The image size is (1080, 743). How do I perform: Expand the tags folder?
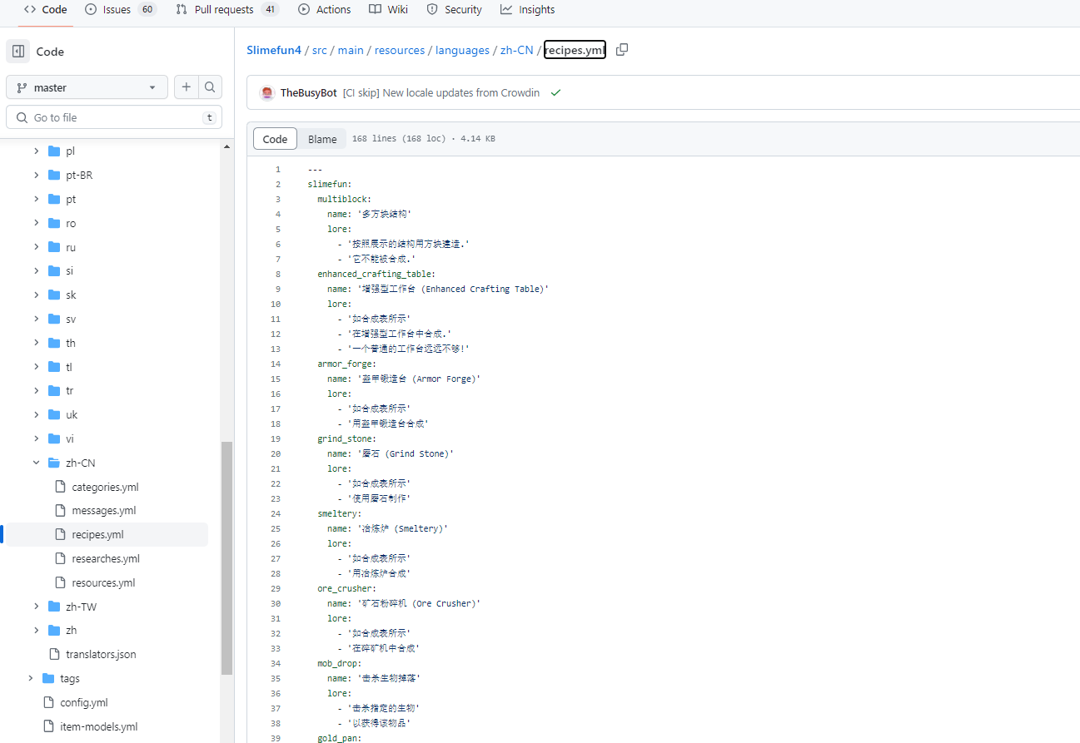click(31, 678)
